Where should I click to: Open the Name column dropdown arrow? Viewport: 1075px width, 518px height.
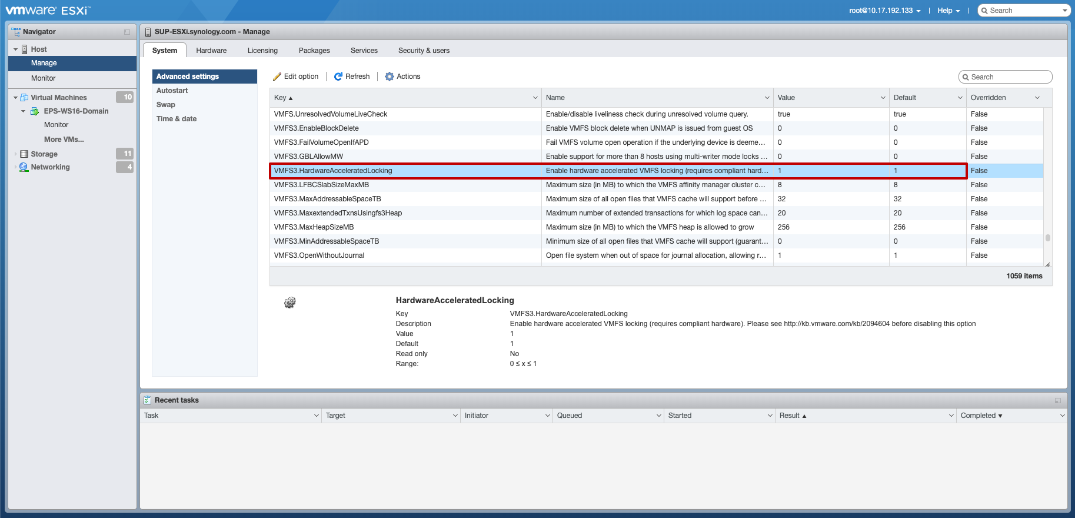tap(767, 98)
